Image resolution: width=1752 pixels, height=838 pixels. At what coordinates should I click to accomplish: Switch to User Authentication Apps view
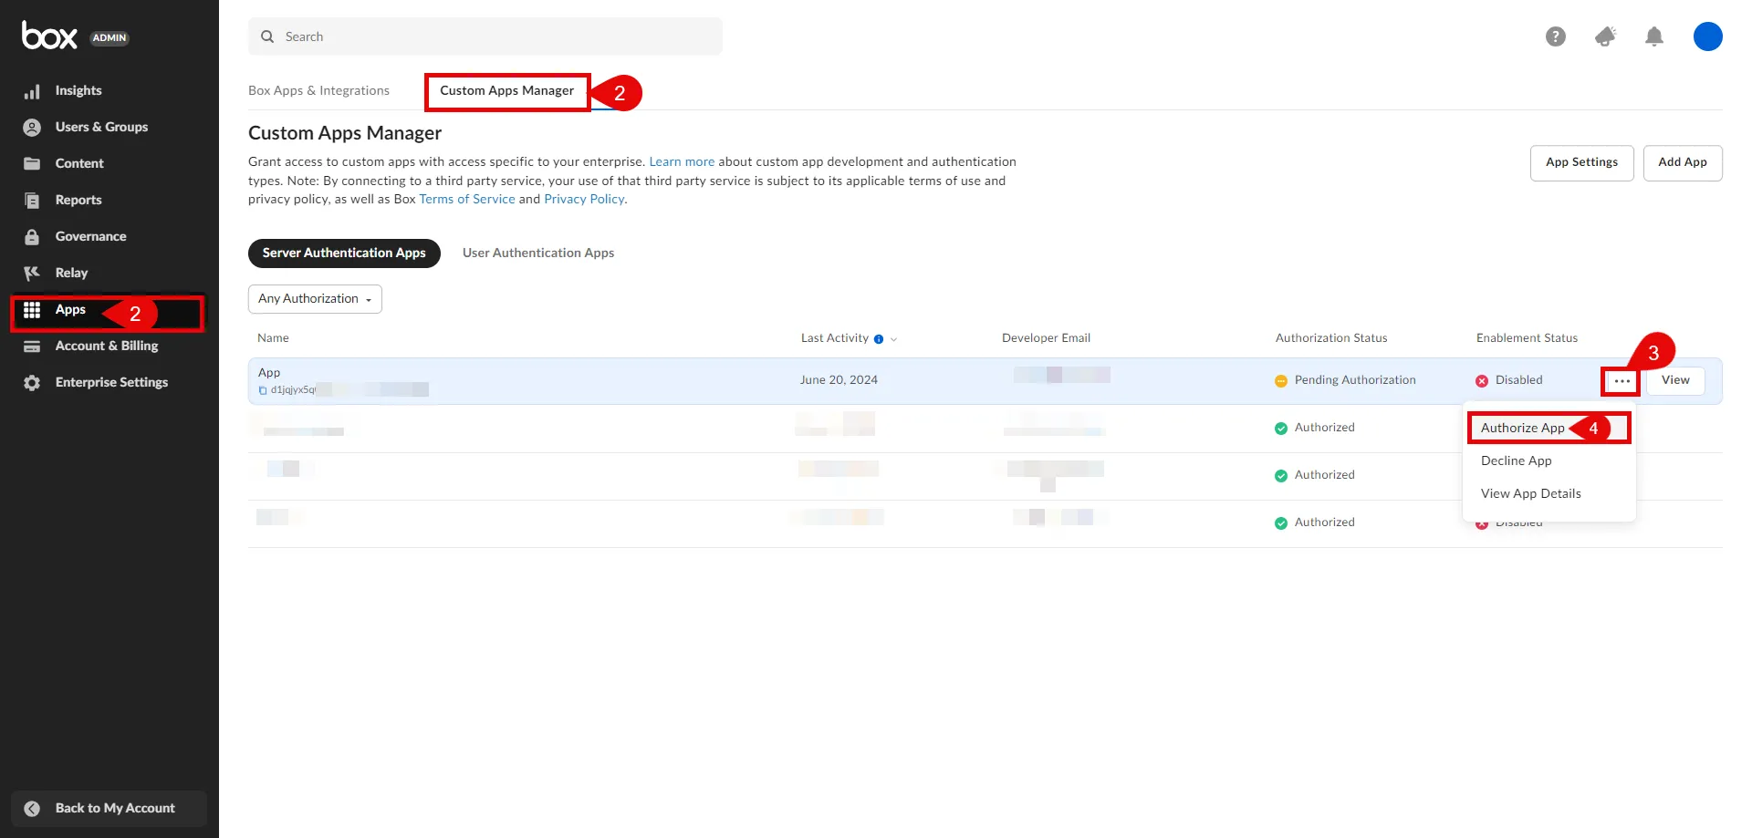537,253
